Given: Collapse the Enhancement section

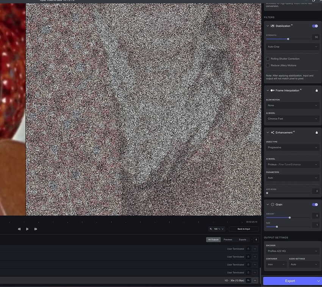Looking at the screenshot, I should tap(267, 133).
